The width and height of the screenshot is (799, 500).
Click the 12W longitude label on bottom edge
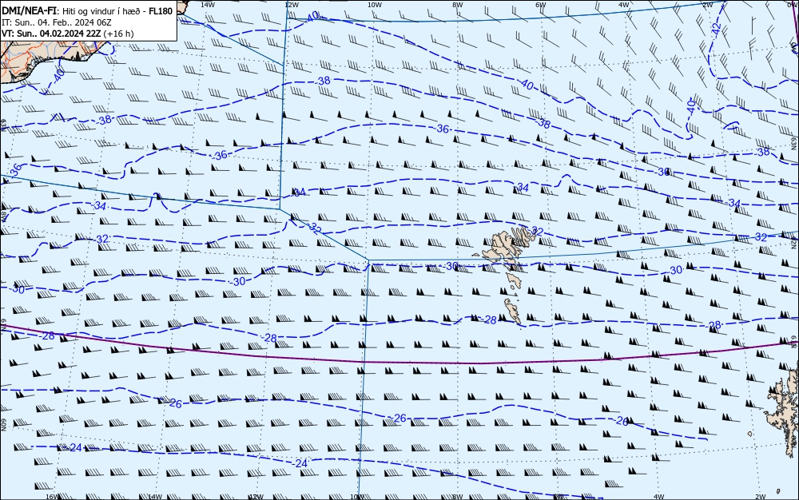click(x=256, y=497)
